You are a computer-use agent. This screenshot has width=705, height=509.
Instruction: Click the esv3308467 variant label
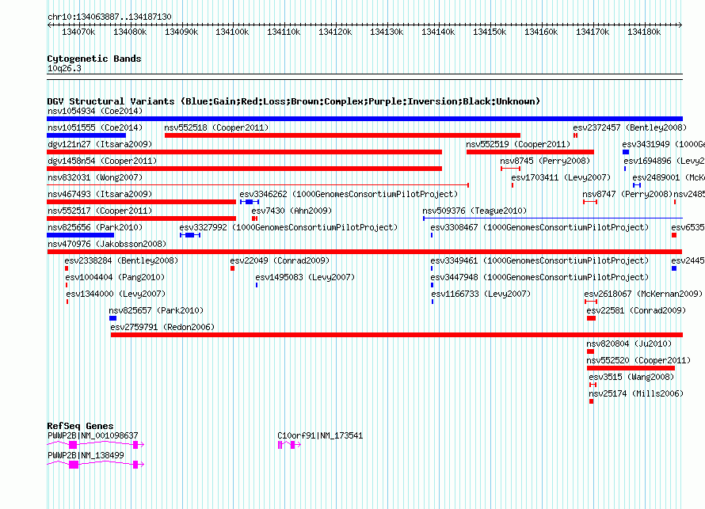[x=539, y=227]
